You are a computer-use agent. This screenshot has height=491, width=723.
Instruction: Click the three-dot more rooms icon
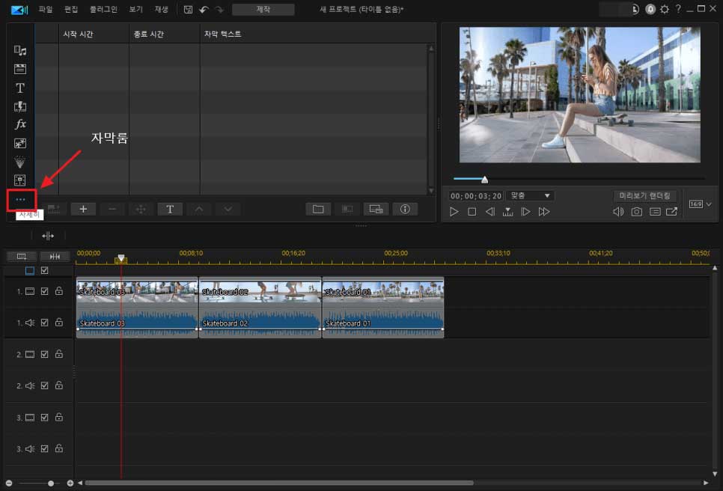[x=21, y=200]
